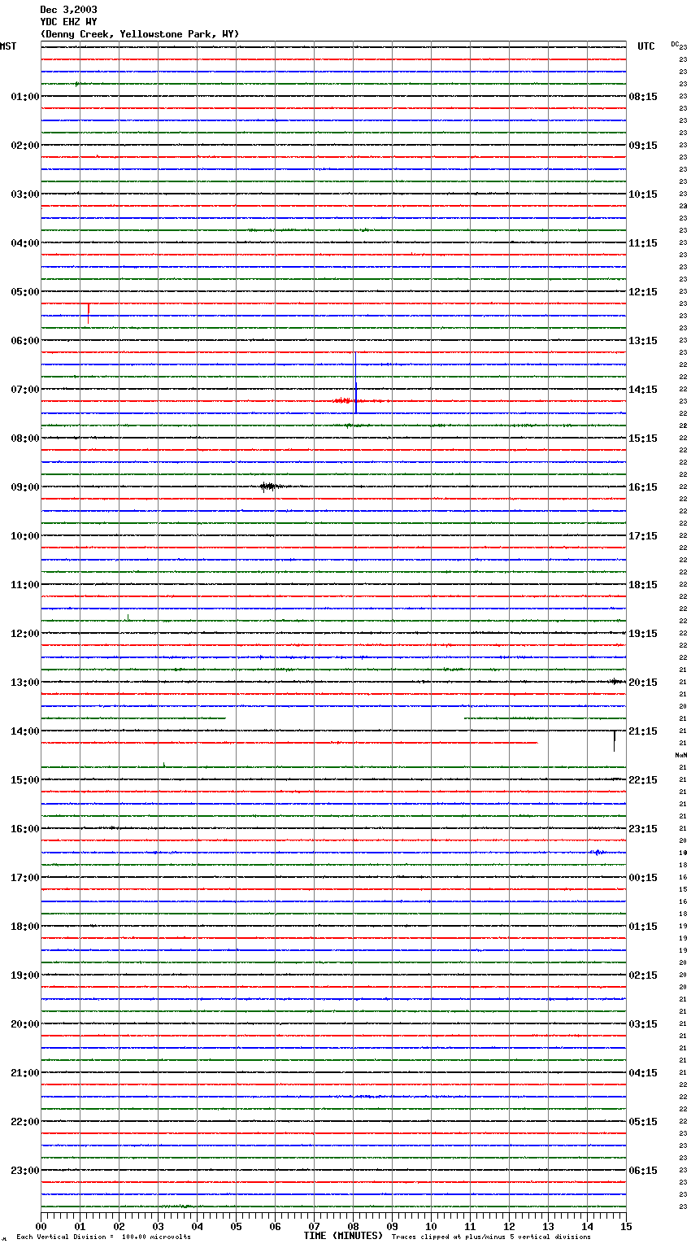Viewport: 691px width, 1248px height.
Task: Mark the blue wiggle near minute 14 on 16:30 trace
Action: (598, 853)
